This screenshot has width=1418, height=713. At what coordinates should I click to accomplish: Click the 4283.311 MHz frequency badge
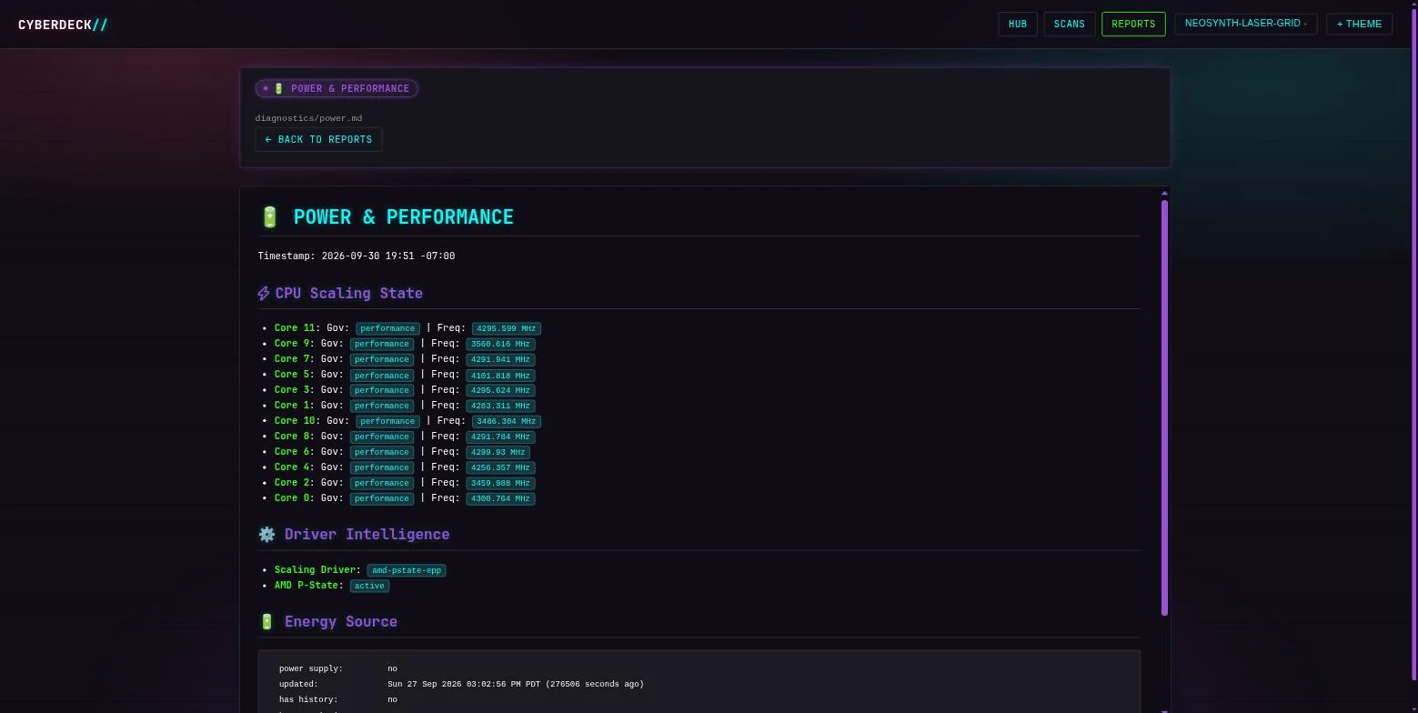pos(500,406)
